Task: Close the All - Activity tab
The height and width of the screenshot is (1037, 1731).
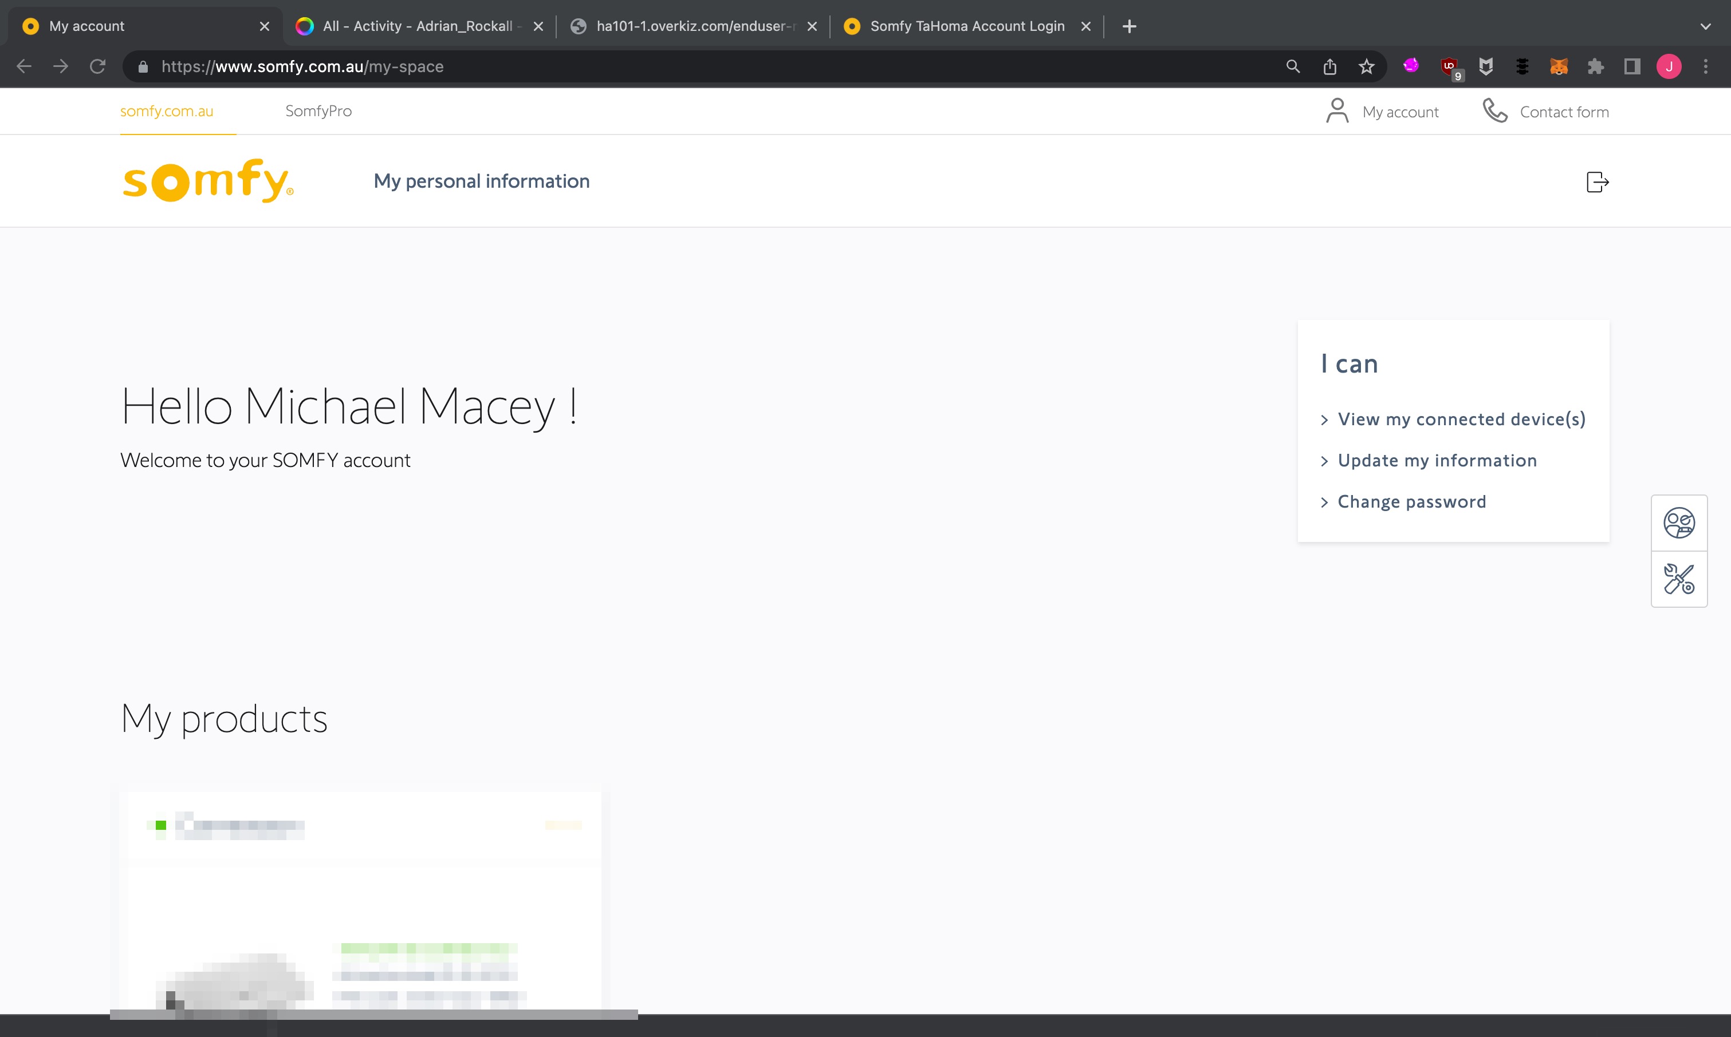Action: pos(538,26)
